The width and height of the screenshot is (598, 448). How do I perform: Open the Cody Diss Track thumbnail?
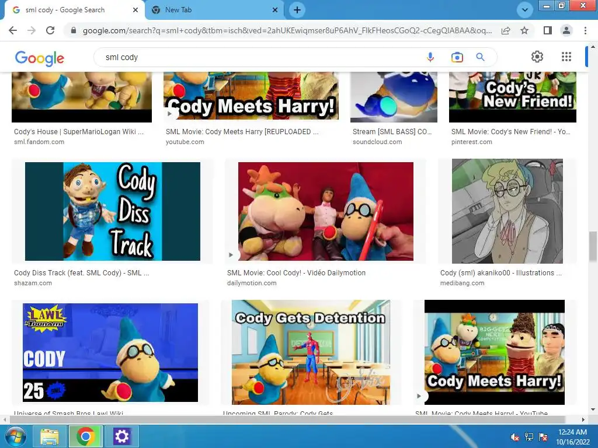[x=113, y=211]
